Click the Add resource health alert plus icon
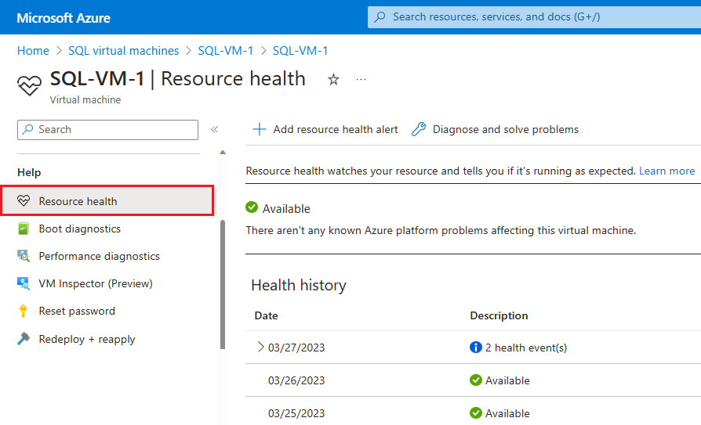701x425 pixels. tap(259, 130)
